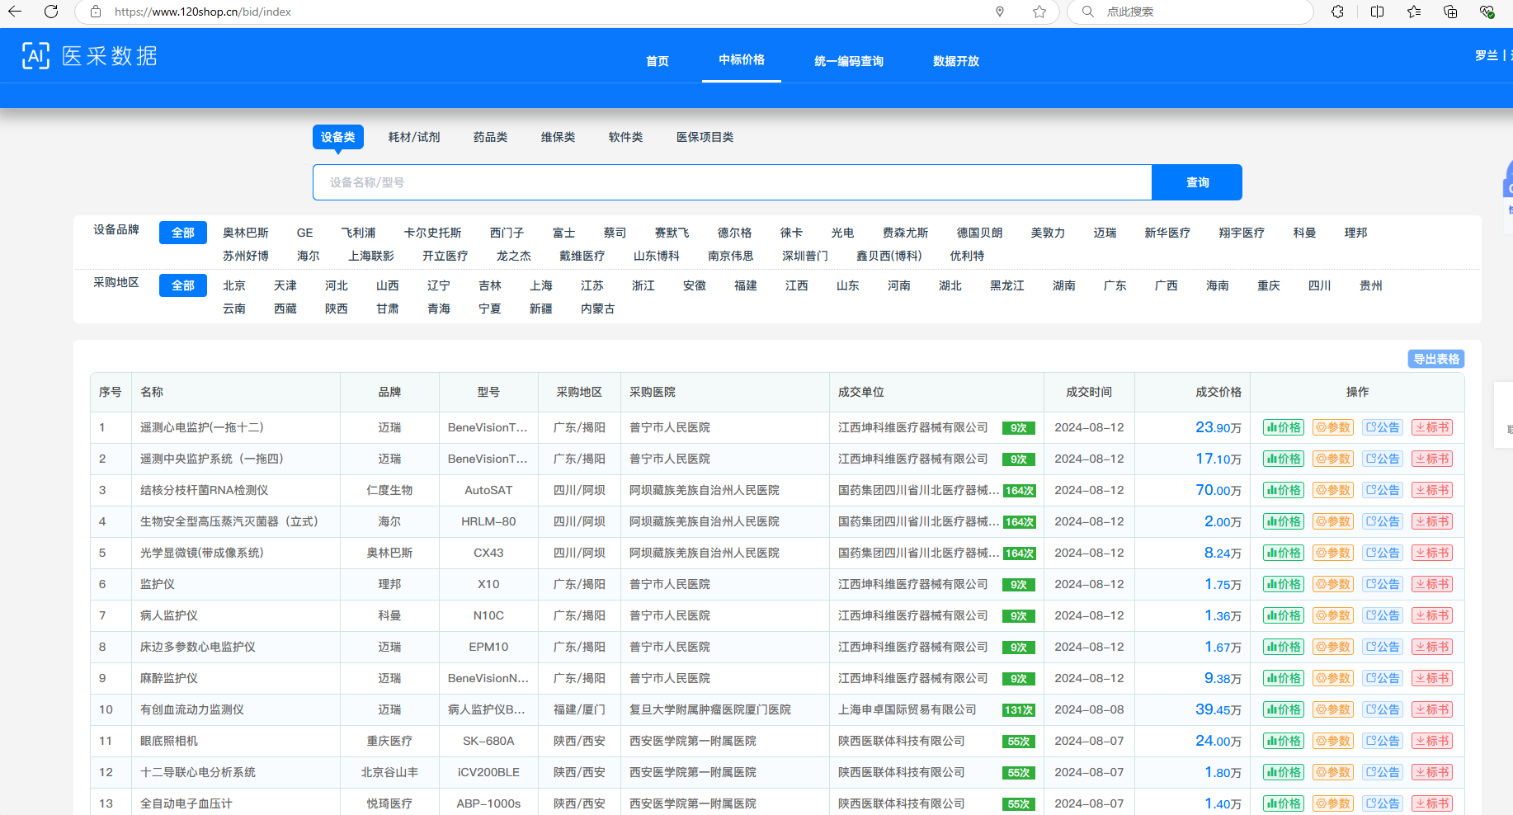Bookmark this page with the star icon
This screenshot has width=1513, height=815.
pyautogui.click(x=1039, y=12)
